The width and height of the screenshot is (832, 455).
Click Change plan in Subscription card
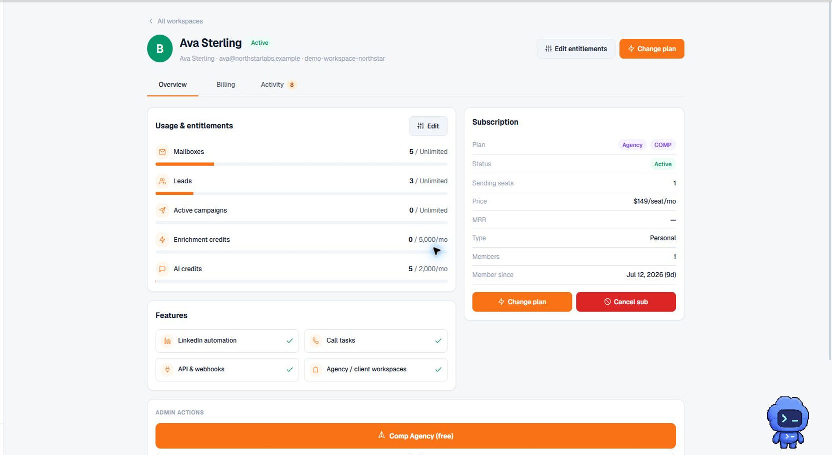(x=522, y=302)
